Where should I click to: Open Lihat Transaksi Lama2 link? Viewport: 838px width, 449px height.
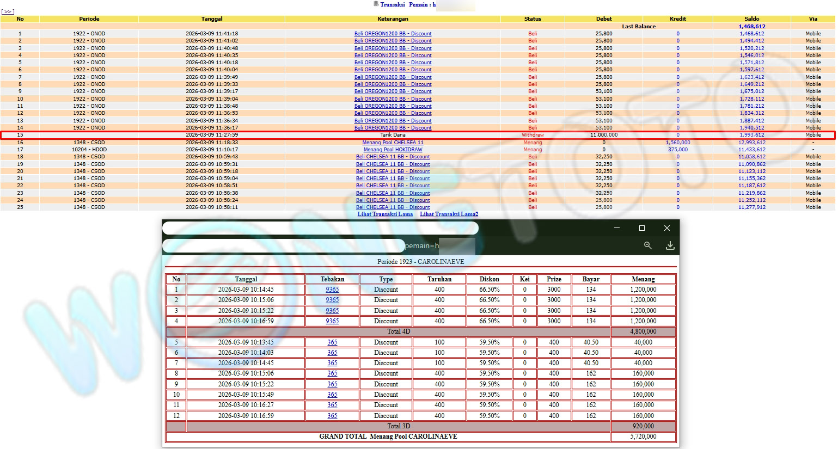click(449, 214)
